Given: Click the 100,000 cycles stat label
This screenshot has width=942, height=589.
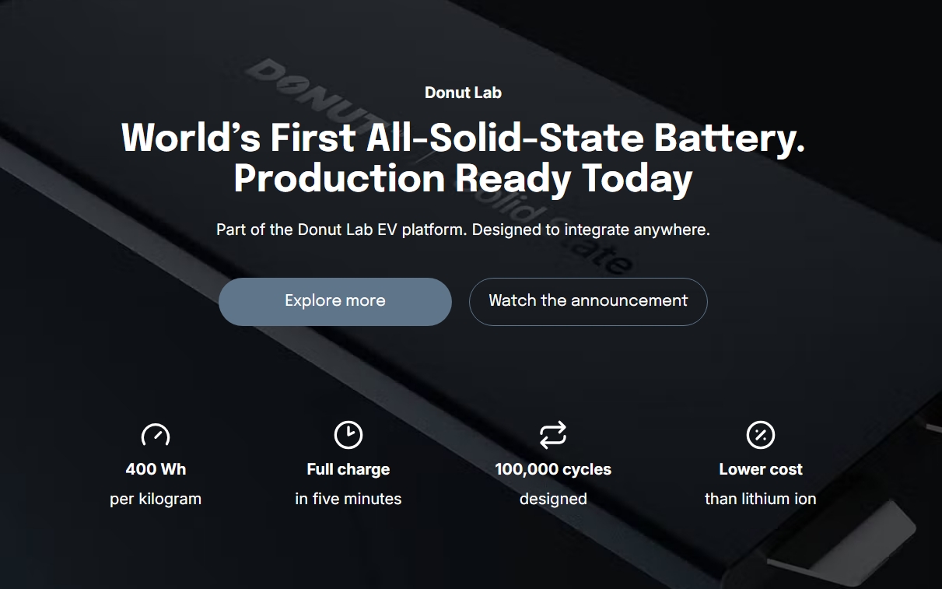Looking at the screenshot, I should [x=553, y=469].
